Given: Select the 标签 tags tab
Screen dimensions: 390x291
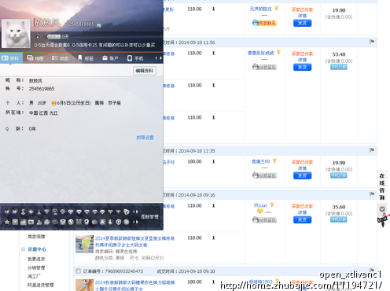Looking at the screenshot, I should tap(86, 58).
